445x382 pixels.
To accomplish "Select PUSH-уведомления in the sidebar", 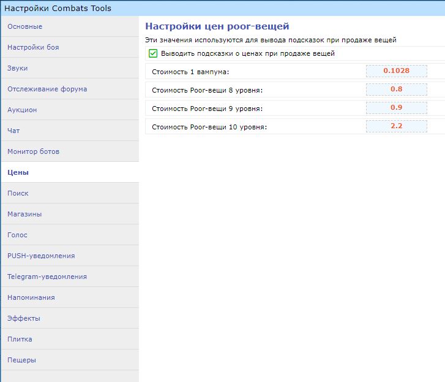I will coord(70,256).
